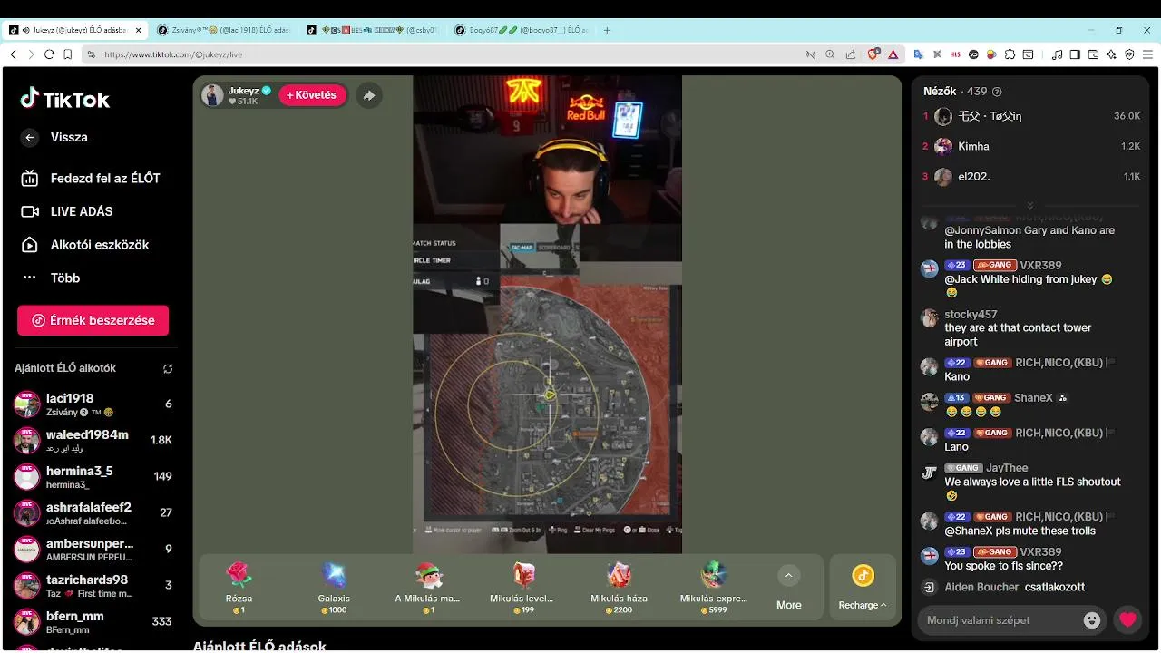Viewport: 1161px width, 653px height.
Task: Open emoji picker in chat
Action: coord(1092,620)
